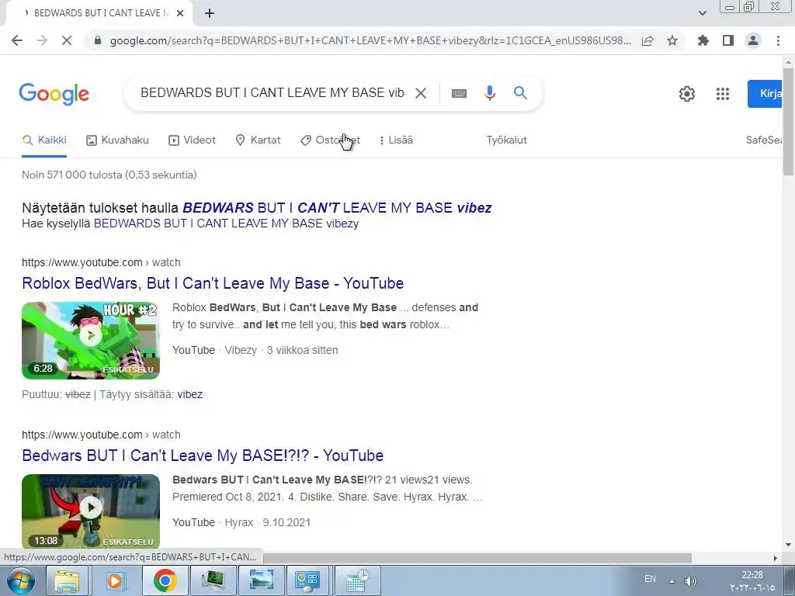Click the horizontal scrollbar at bottom

click(477, 558)
